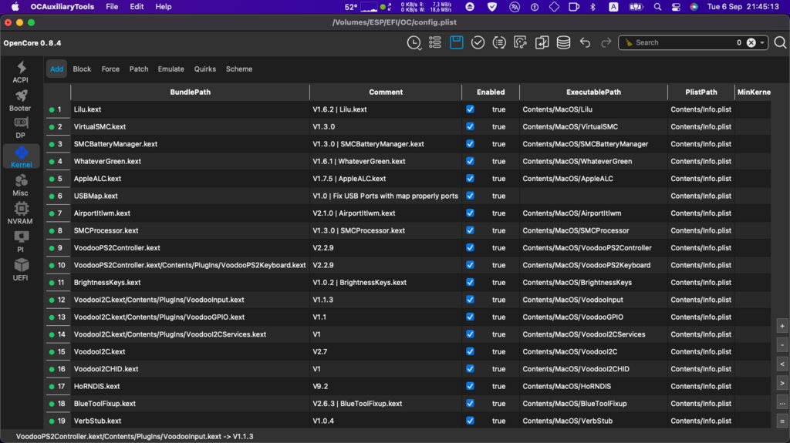Viewport: 790px width, 443px height.
Task: Switch to the Patch tab
Action: click(x=139, y=69)
